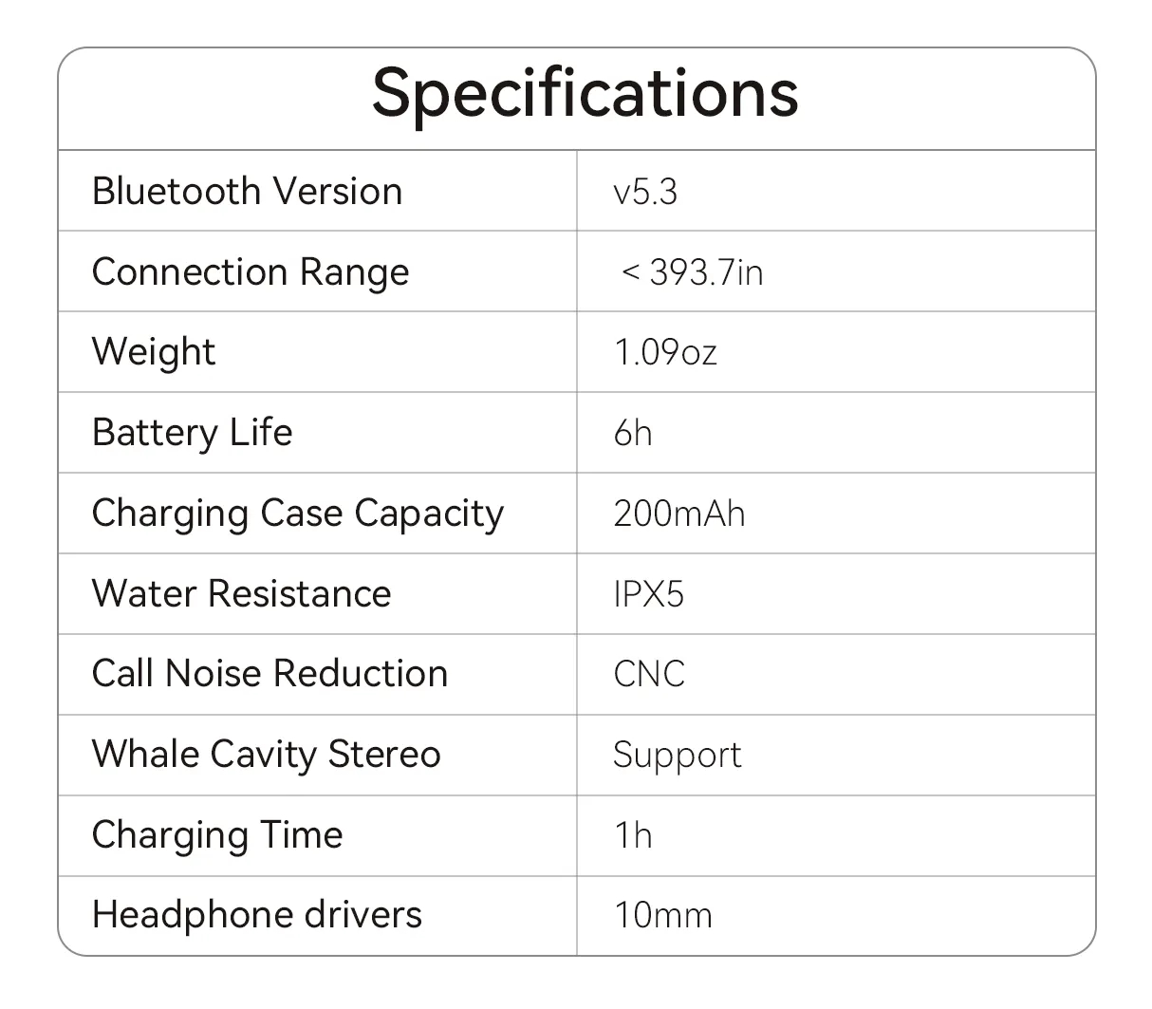This screenshot has height=1009, width=1152.
Task: Click the IPX5 rating value
Action: pyautogui.click(x=648, y=594)
